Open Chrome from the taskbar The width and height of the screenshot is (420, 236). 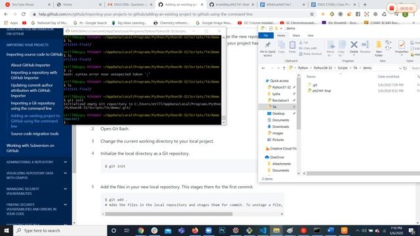(140, 230)
